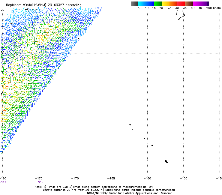Click the latitude label '10'
This screenshot has height=195, width=222.
pos(2,94)
